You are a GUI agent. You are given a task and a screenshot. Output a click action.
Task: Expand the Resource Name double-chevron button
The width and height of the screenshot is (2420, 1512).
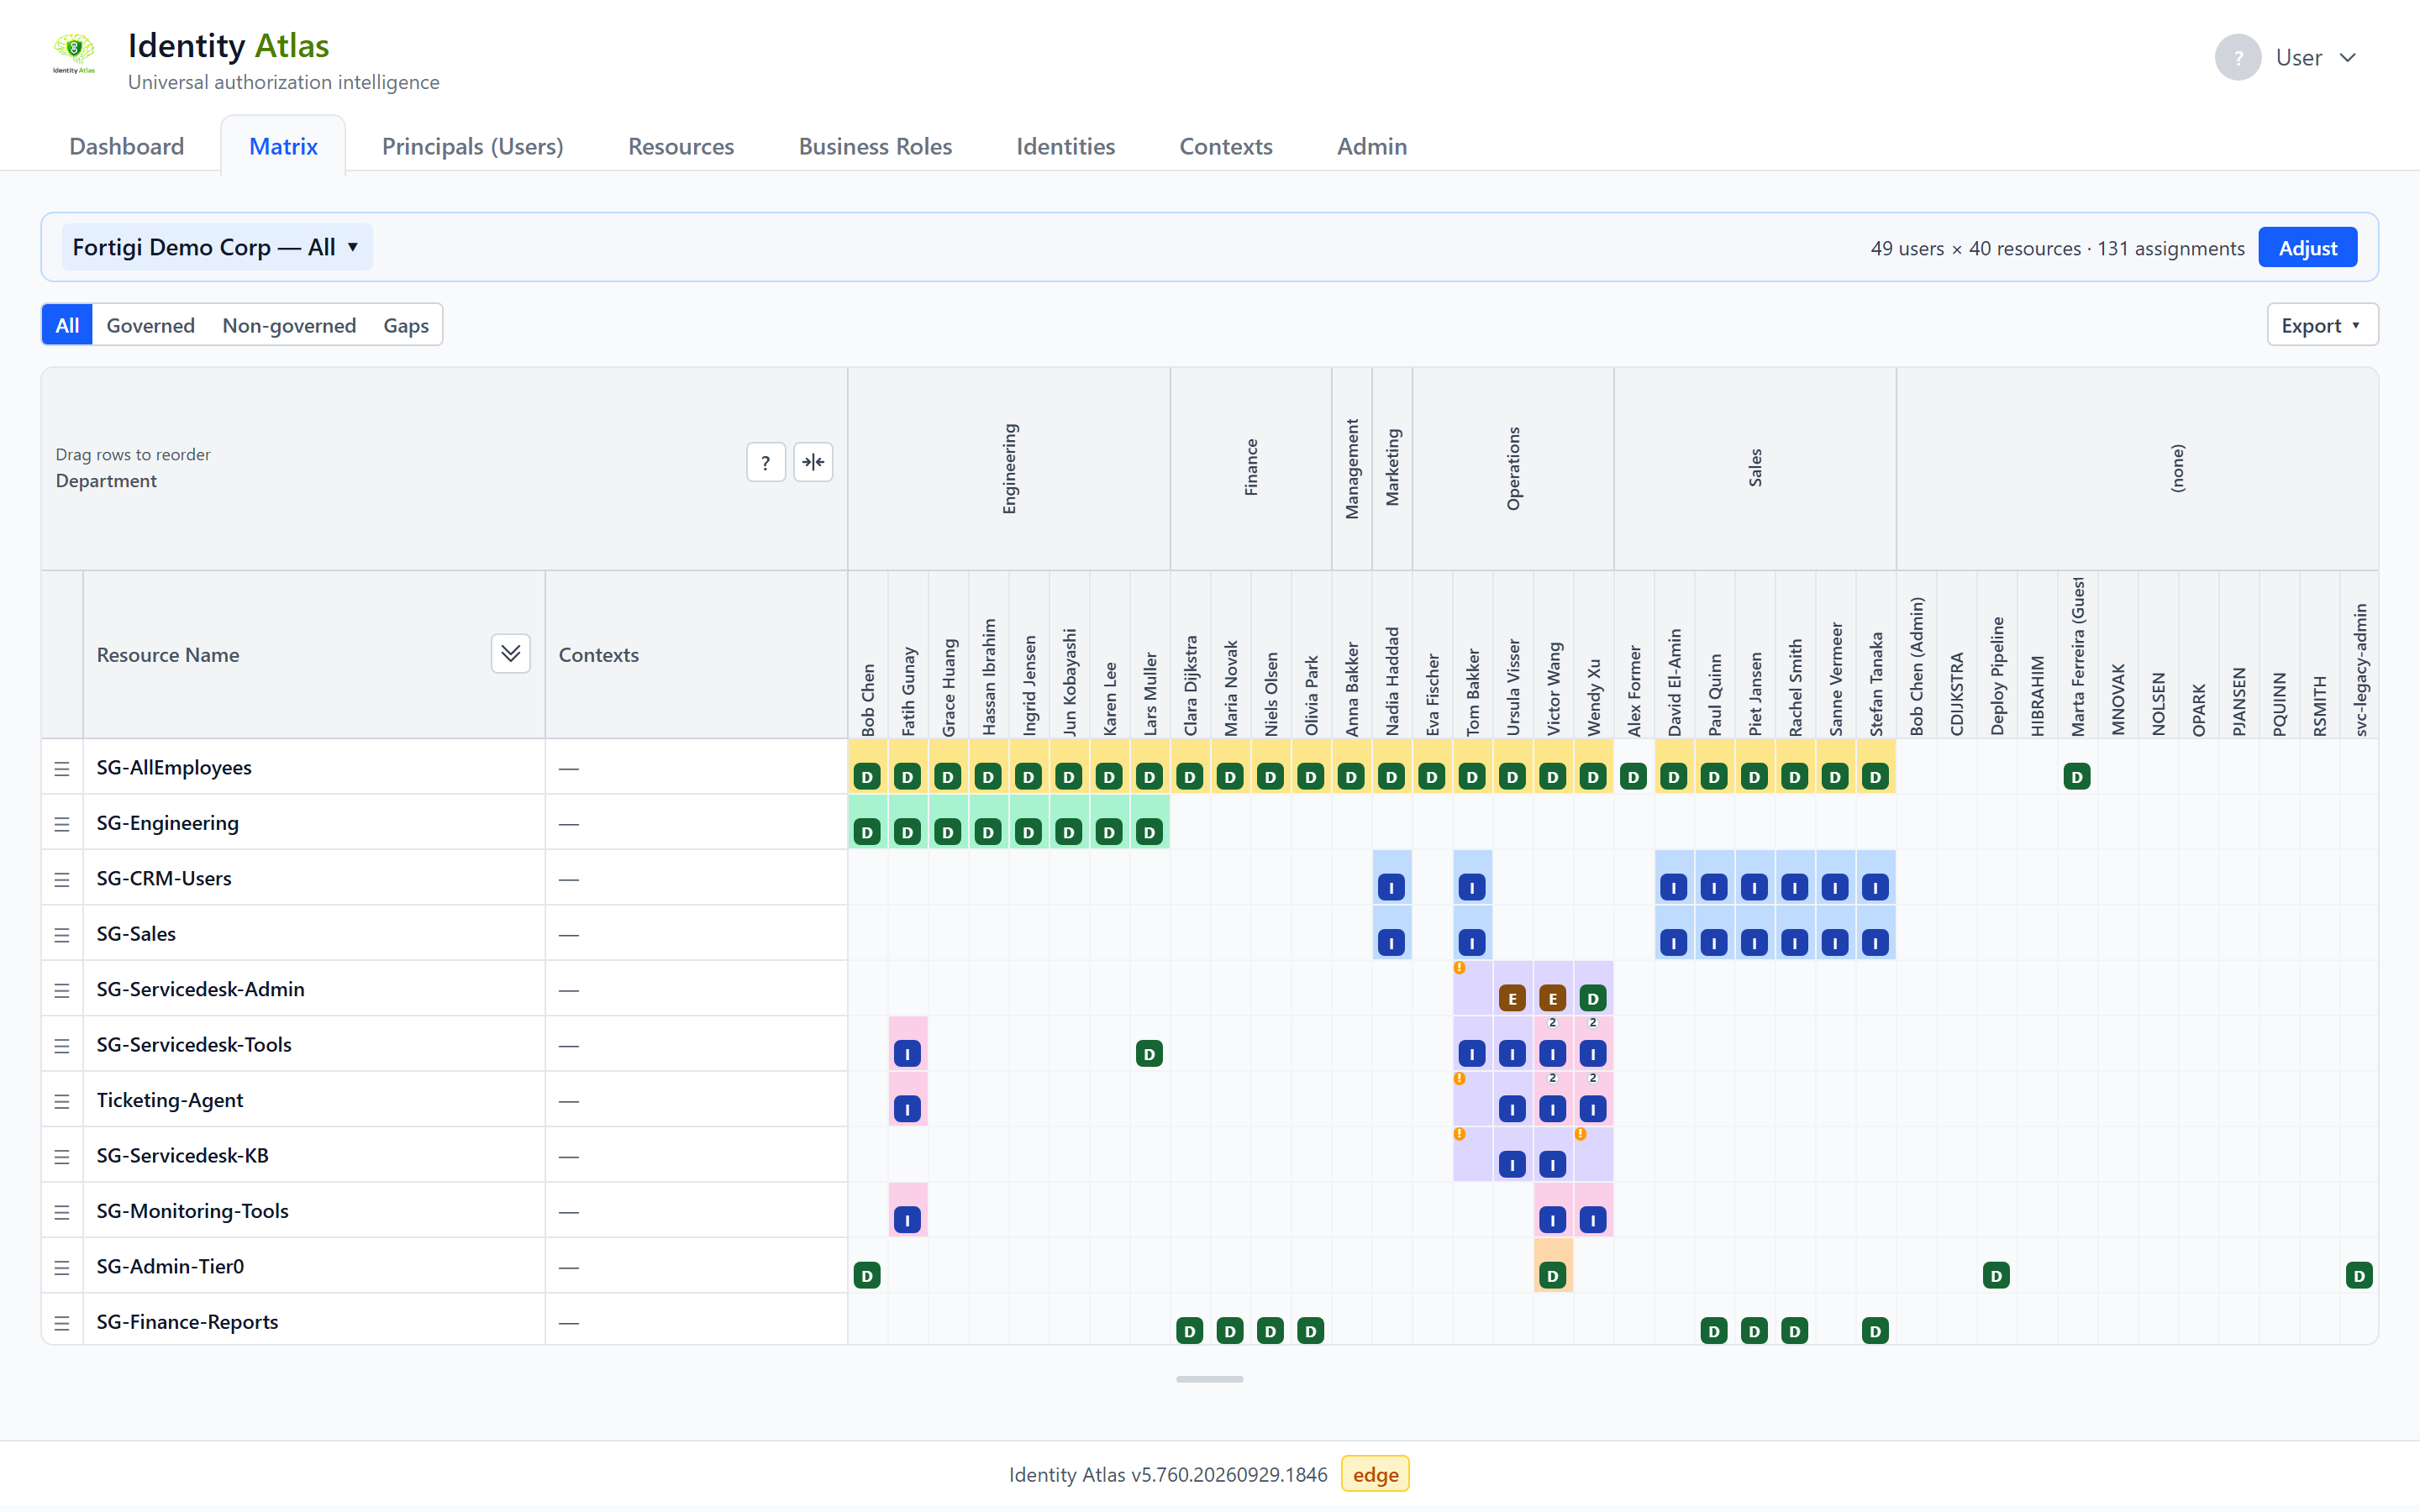(510, 654)
